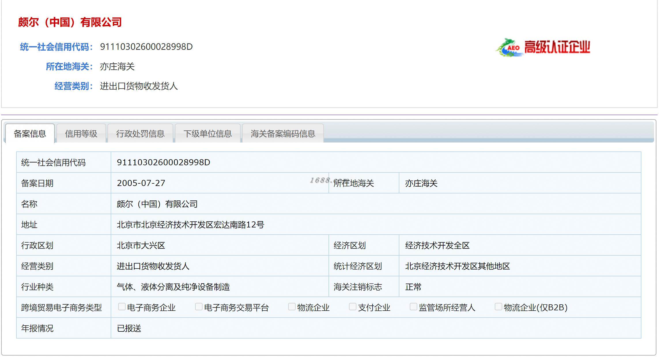Click the 行业种类 value cell

(x=173, y=287)
